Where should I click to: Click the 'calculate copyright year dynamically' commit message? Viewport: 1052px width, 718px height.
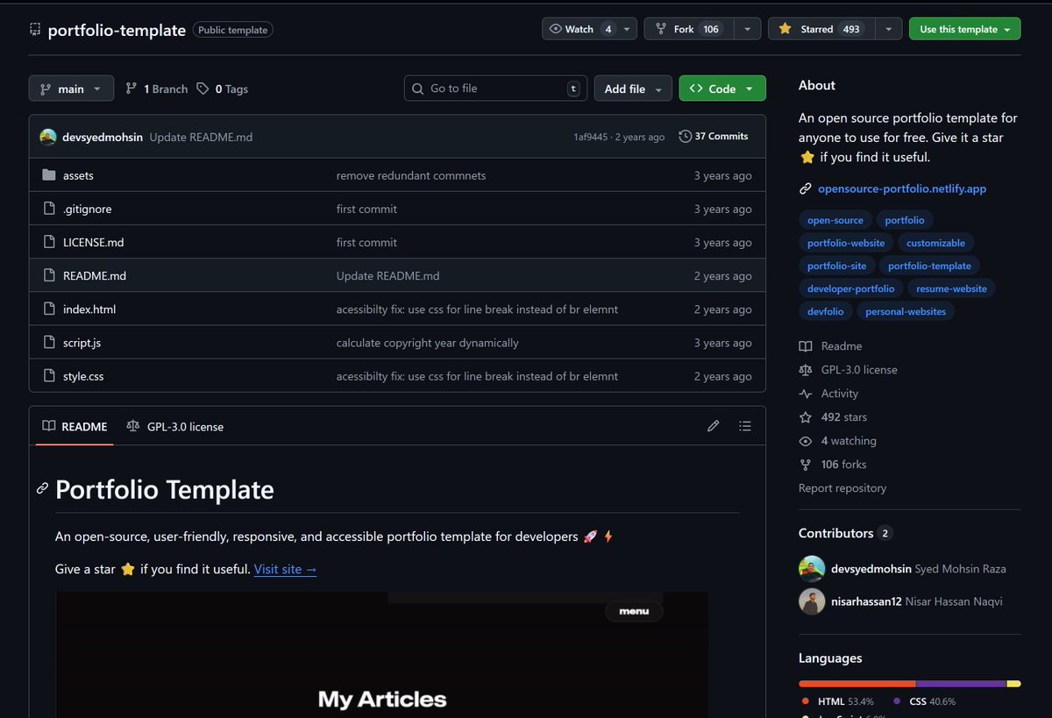[x=428, y=343]
